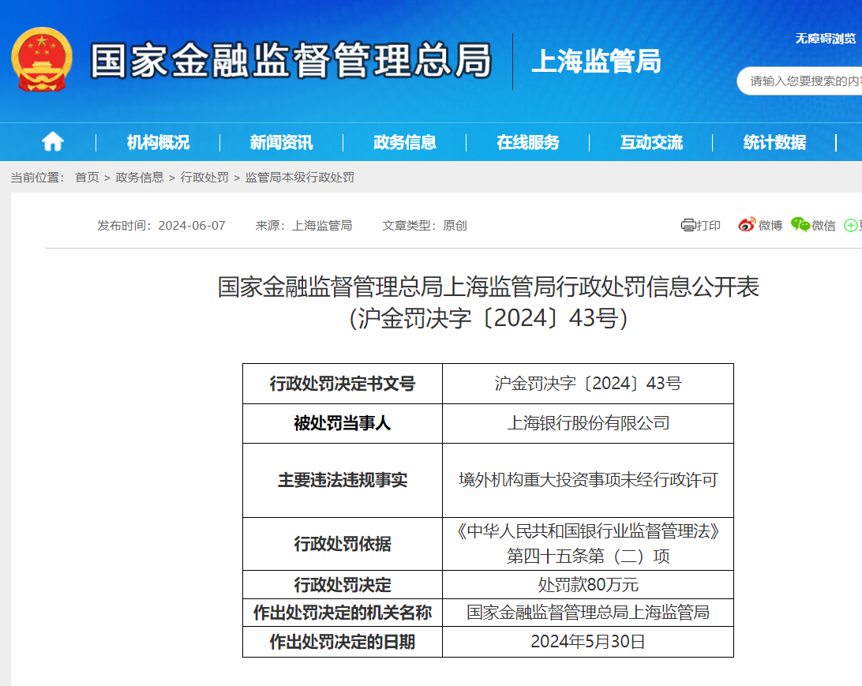Click table cell 沪金罚决字〔2024〕43号

587,384
